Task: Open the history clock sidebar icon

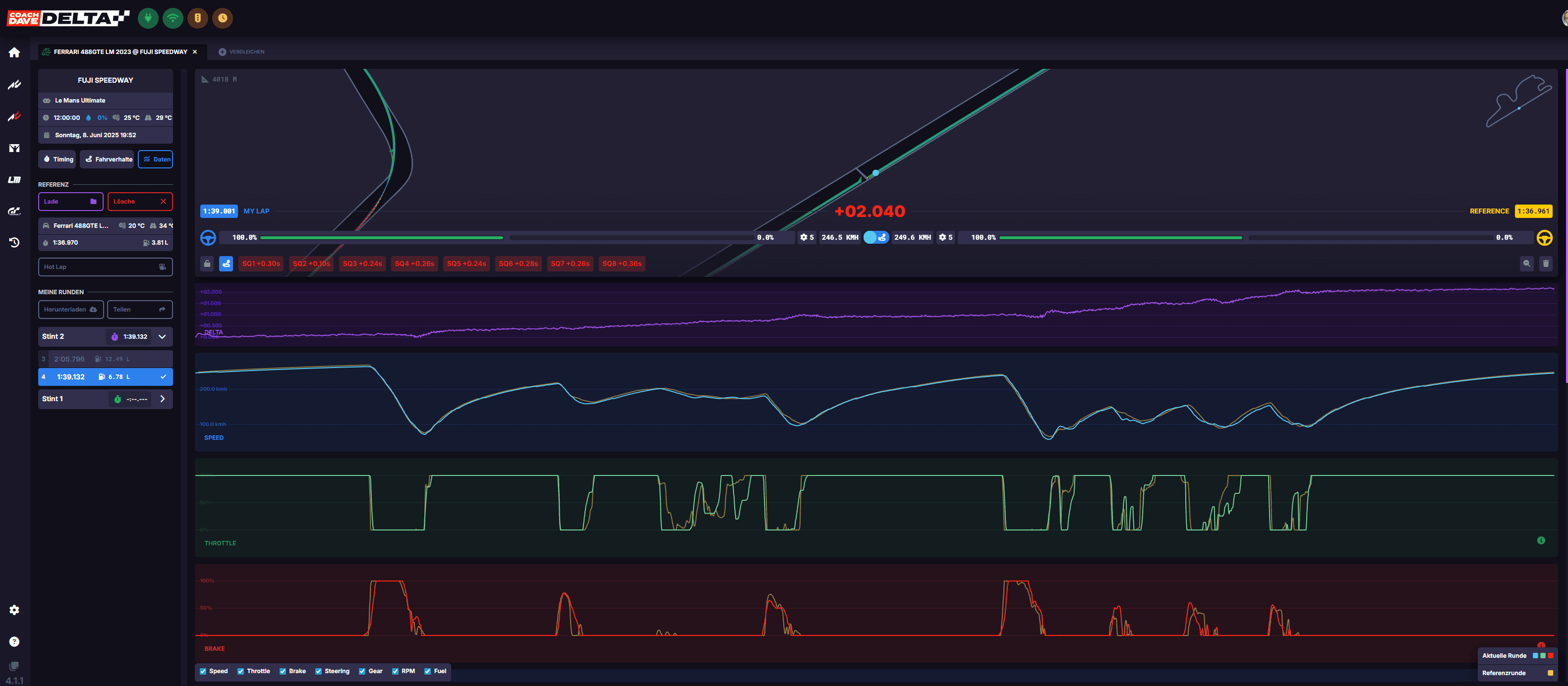Action: point(14,242)
